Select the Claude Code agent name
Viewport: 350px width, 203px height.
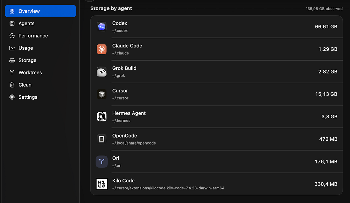coord(127,46)
